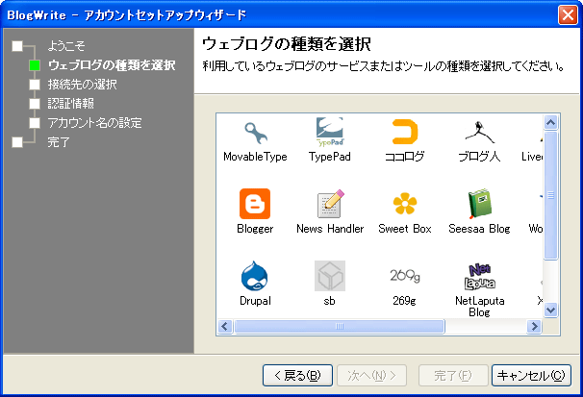Viewport: 583px width, 397px height.
Task: Select the Blogger orange icon
Action: tap(255, 204)
